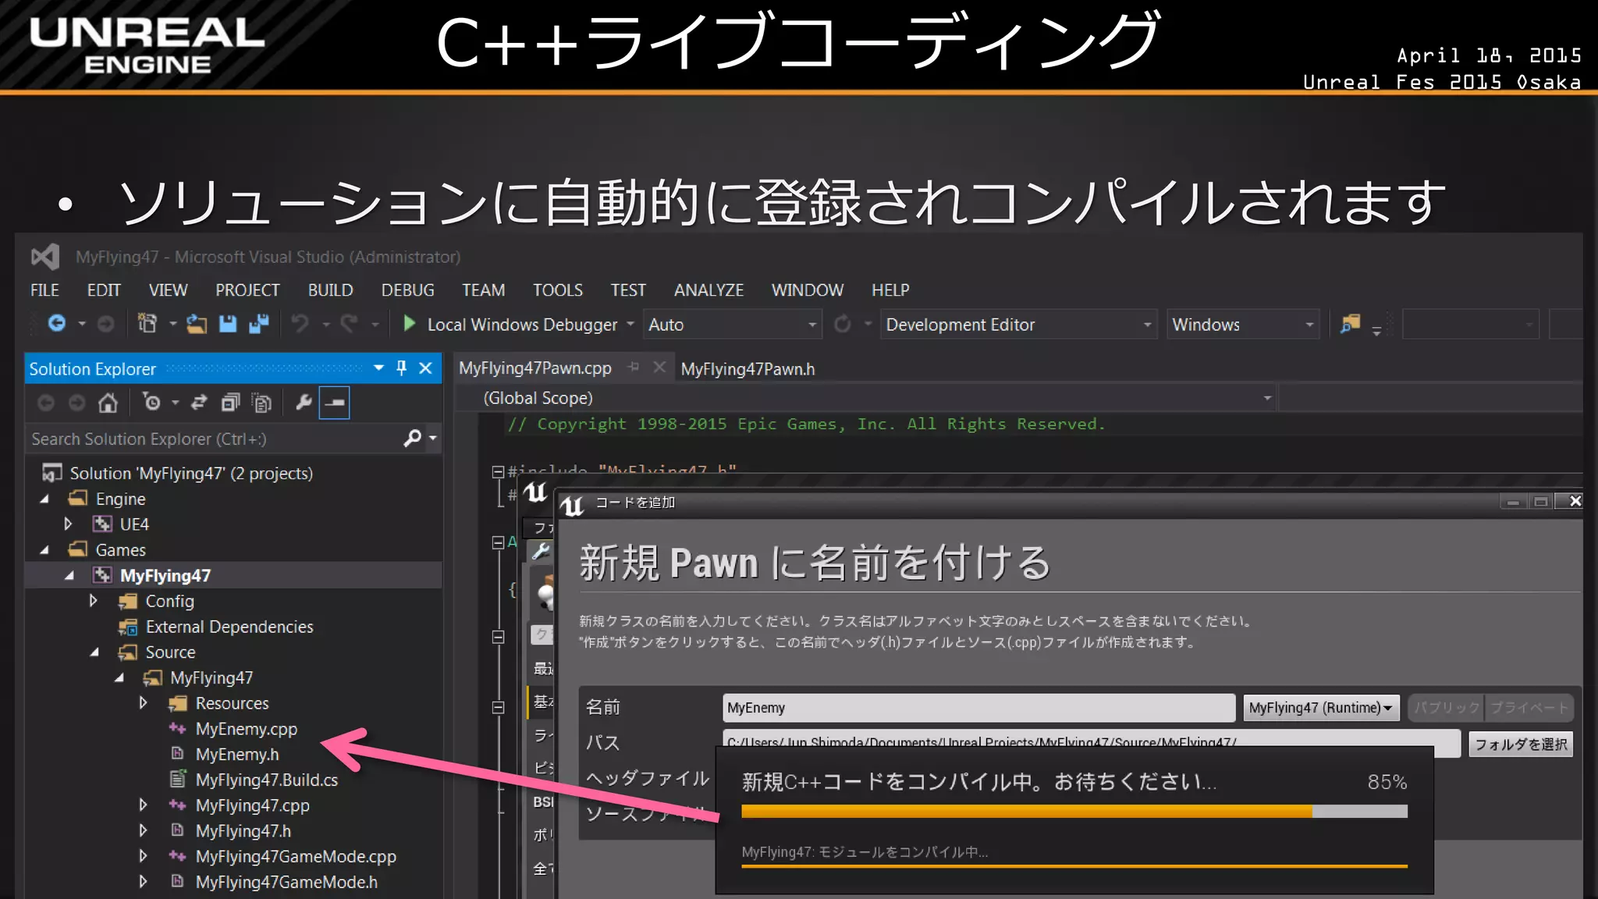Open the Global Scope dropdown
This screenshot has height=899, width=1598.
(x=866, y=398)
